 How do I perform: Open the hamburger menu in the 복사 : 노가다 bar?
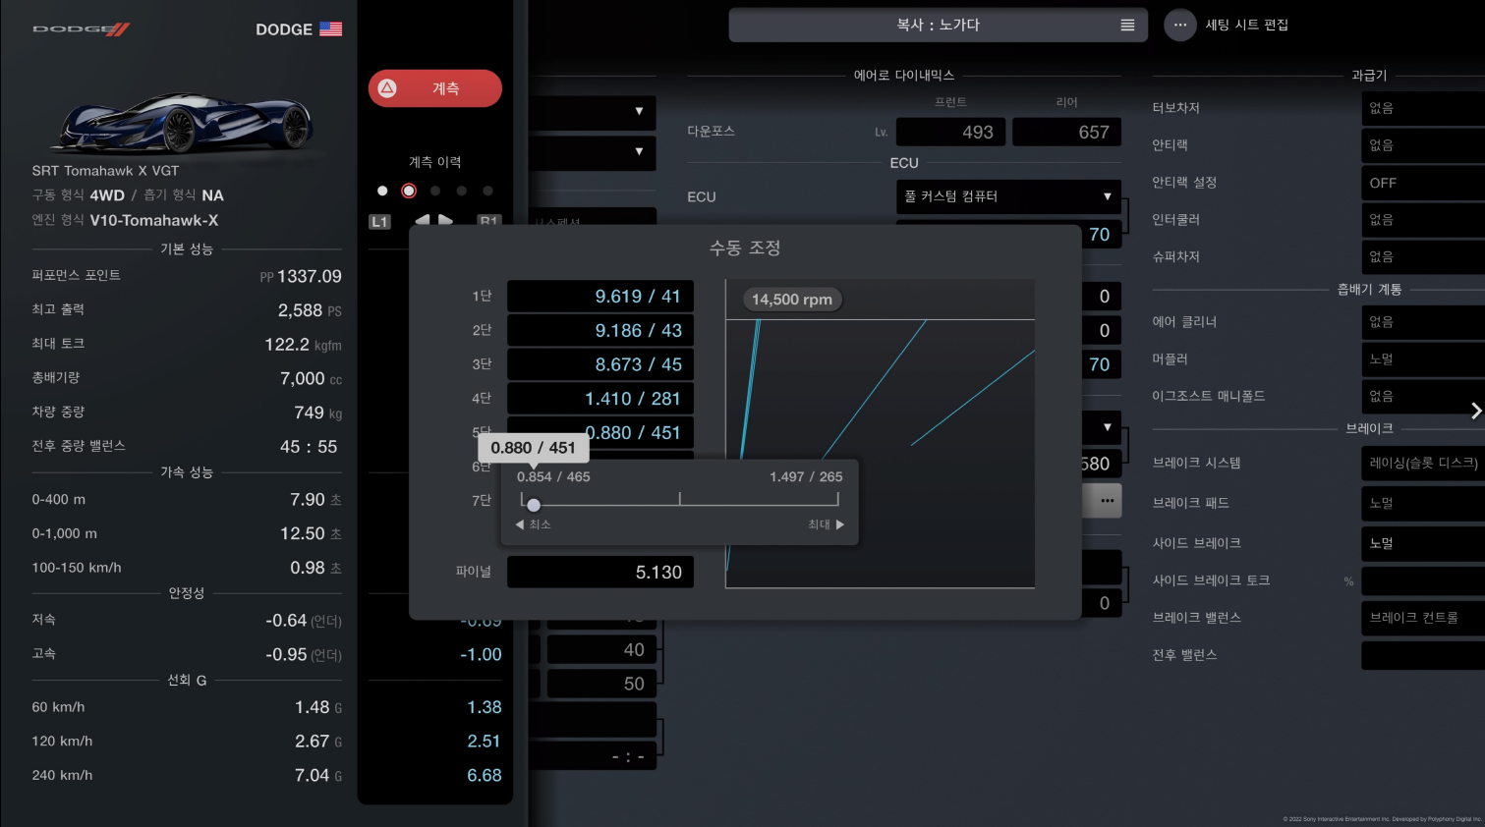1127,26
